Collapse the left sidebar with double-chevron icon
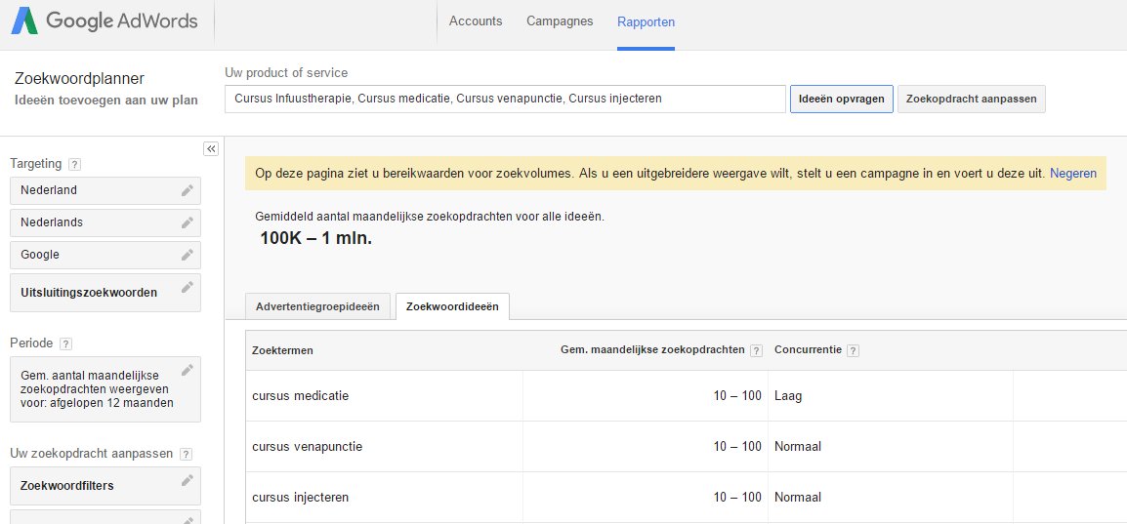This screenshot has width=1127, height=524. [x=211, y=148]
